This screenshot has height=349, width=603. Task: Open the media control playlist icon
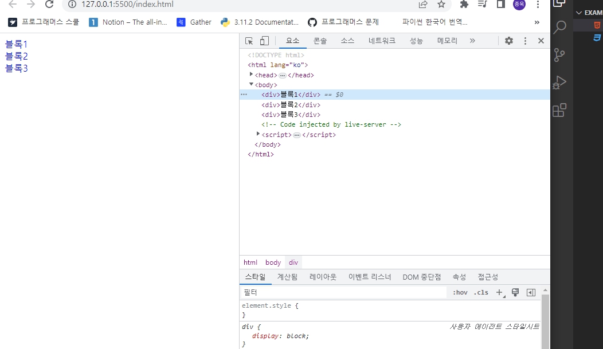[x=482, y=4]
